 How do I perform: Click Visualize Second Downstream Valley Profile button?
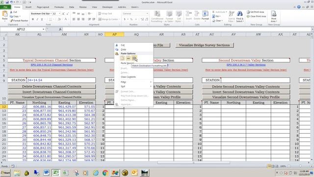point(246,97)
